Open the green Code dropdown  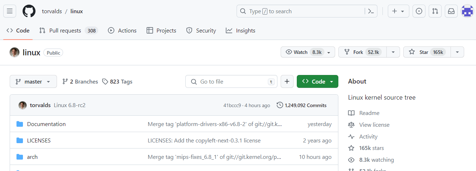coord(318,81)
